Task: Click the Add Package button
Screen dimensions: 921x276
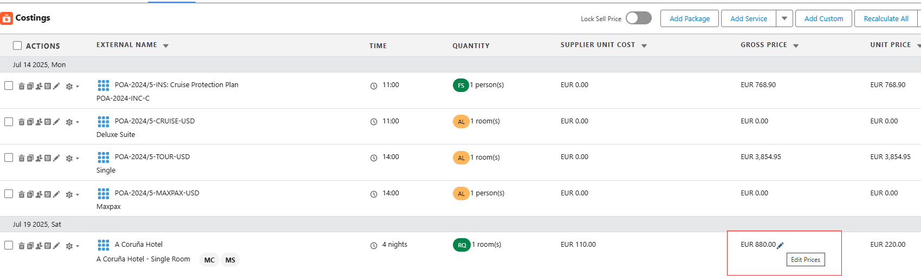Action: coord(689,18)
